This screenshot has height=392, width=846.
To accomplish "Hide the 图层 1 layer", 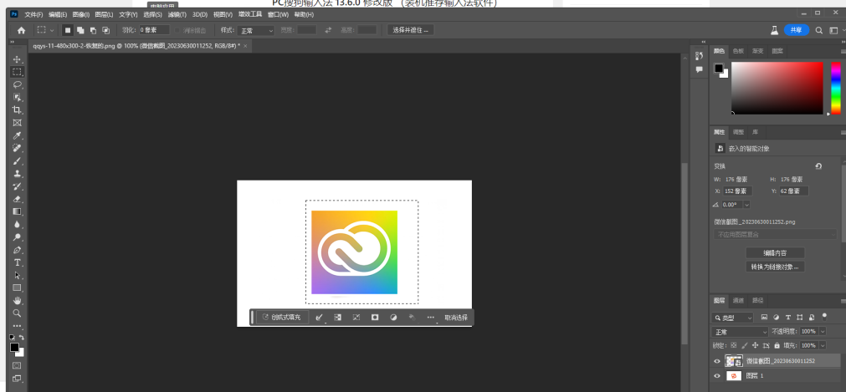I will coord(717,376).
